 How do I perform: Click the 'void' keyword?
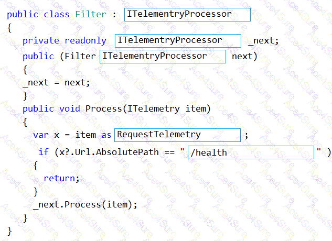tap(69, 108)
